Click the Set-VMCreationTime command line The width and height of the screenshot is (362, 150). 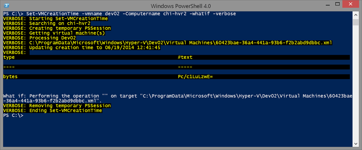pos(120,13)
